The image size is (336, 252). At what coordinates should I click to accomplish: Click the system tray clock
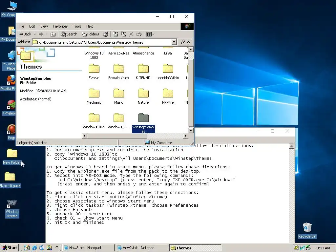323,248
